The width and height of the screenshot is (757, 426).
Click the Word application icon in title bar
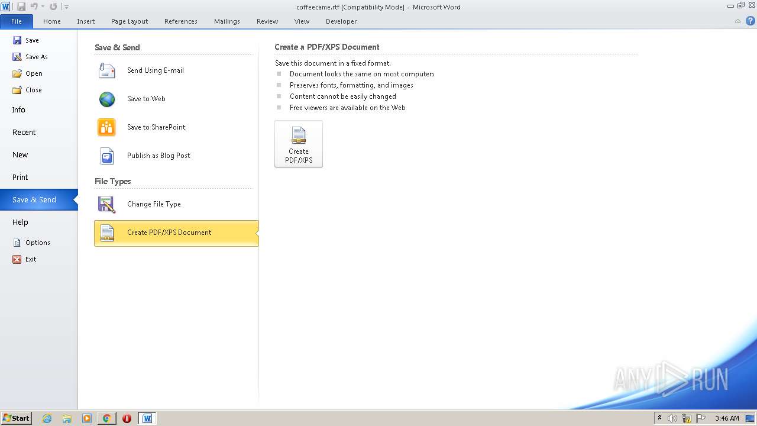(x=6, y=7)
